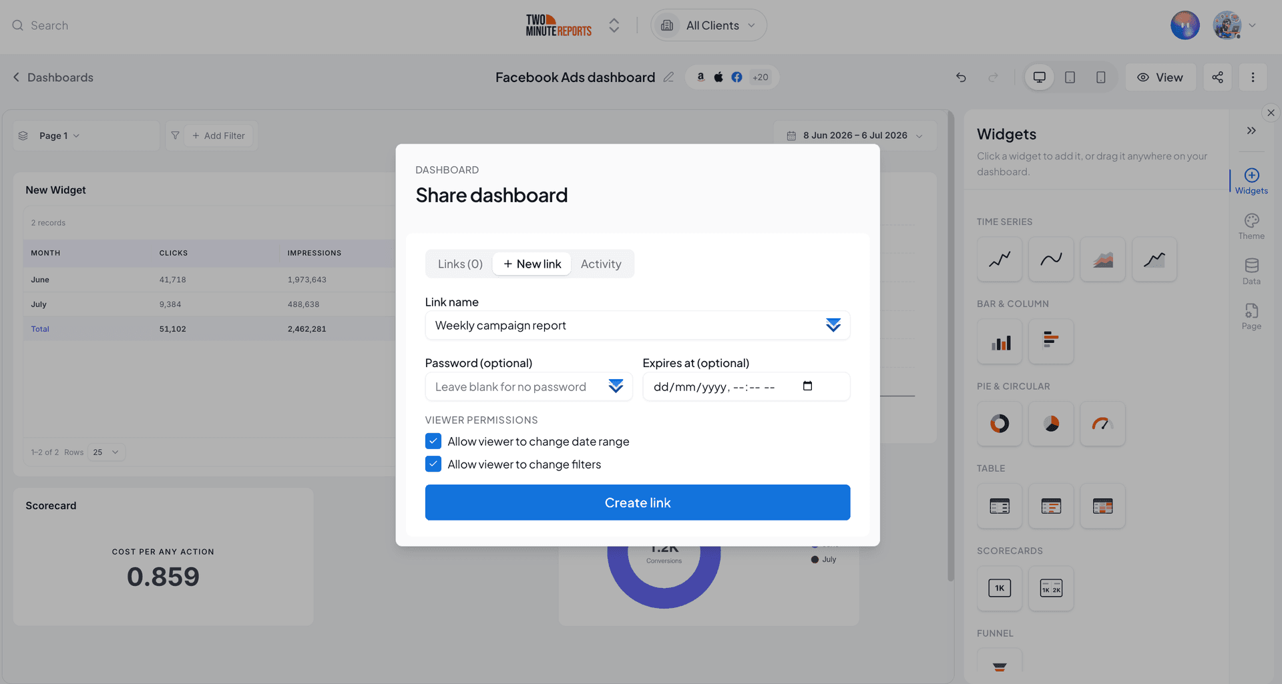Uncheck Allow viewer to change date range

pos(433,441)
